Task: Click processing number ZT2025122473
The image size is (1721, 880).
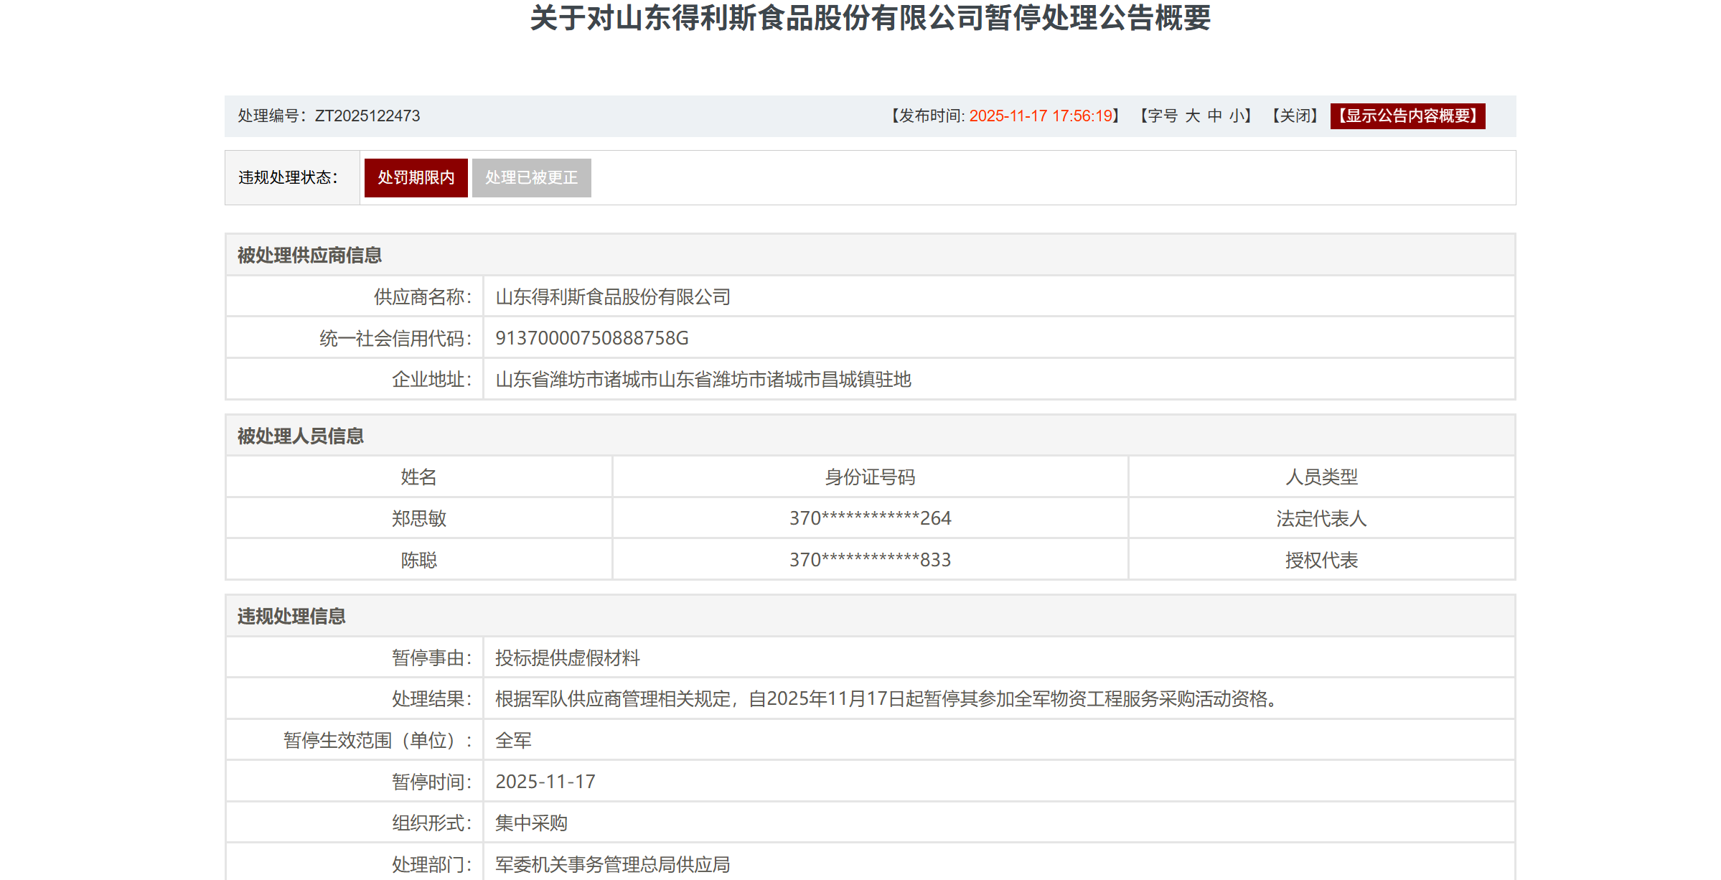Action: coord(367,116)
